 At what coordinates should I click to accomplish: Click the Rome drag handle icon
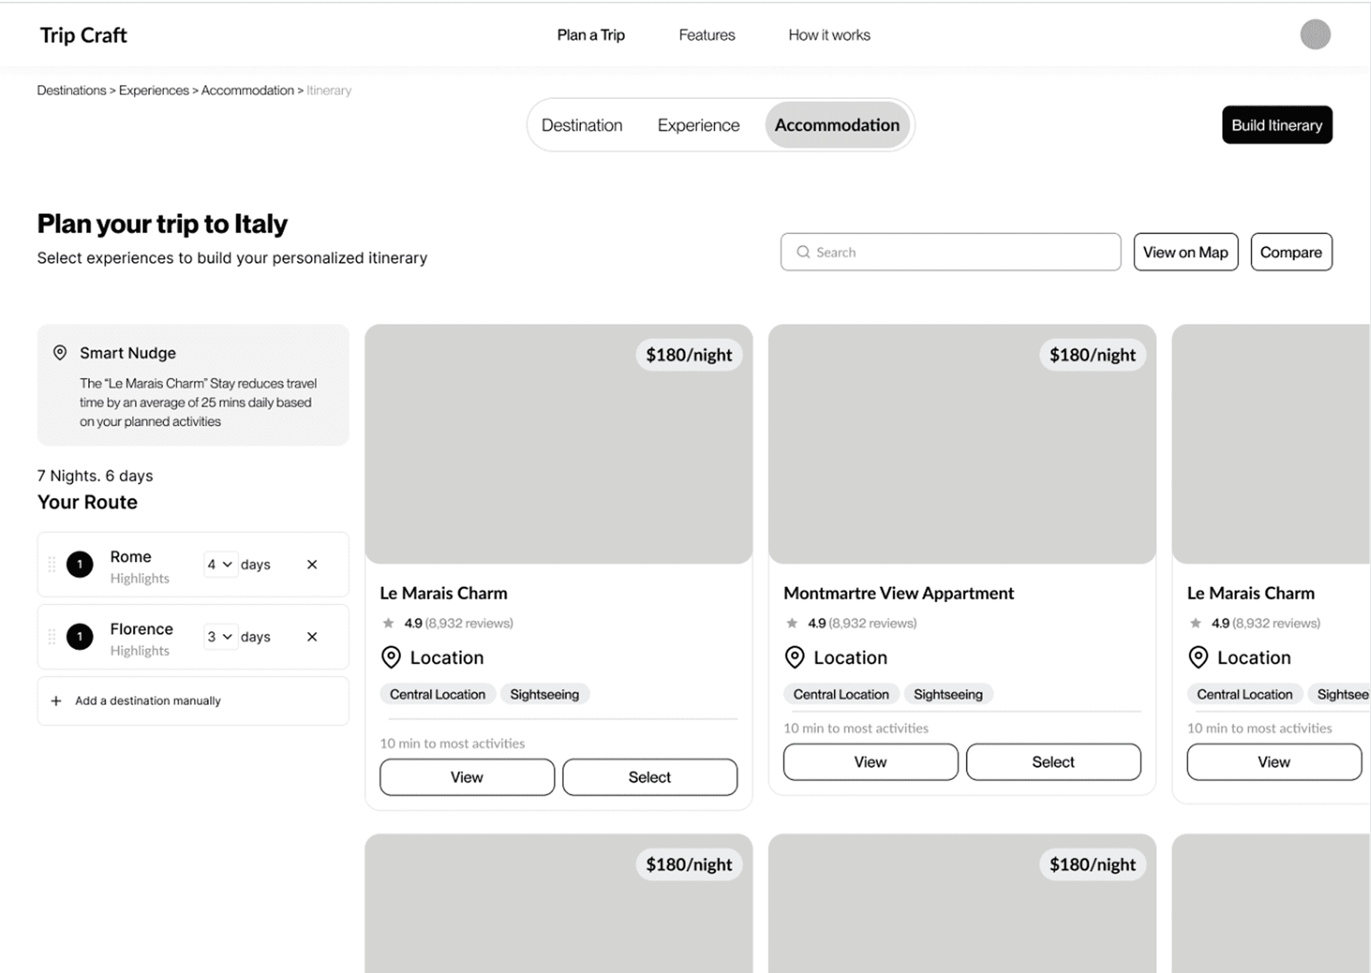pos(51,564)
